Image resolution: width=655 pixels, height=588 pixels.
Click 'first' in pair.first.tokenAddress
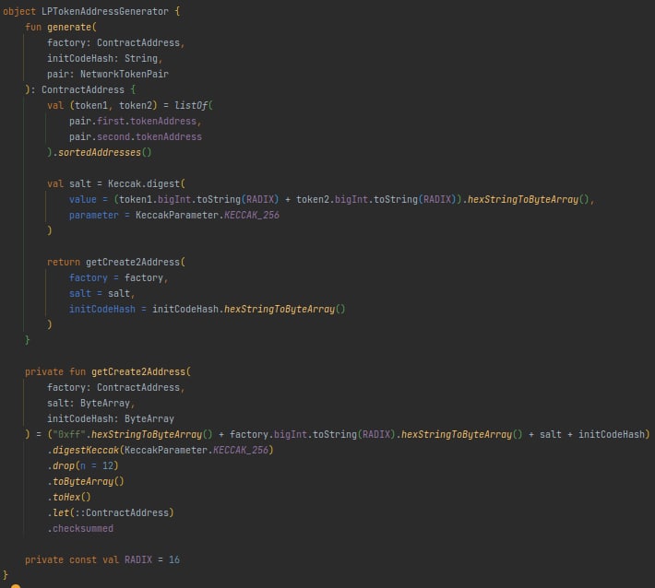[x=111, y=121]
